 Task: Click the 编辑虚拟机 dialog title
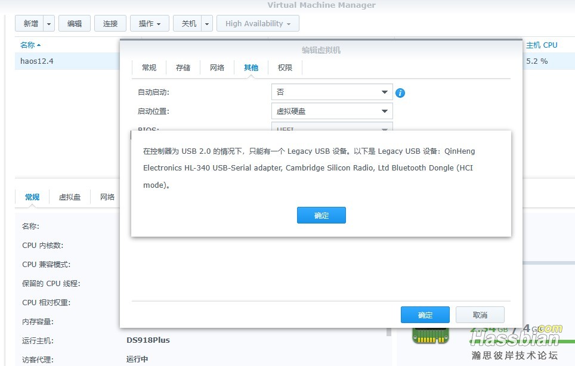coord(321,50)
